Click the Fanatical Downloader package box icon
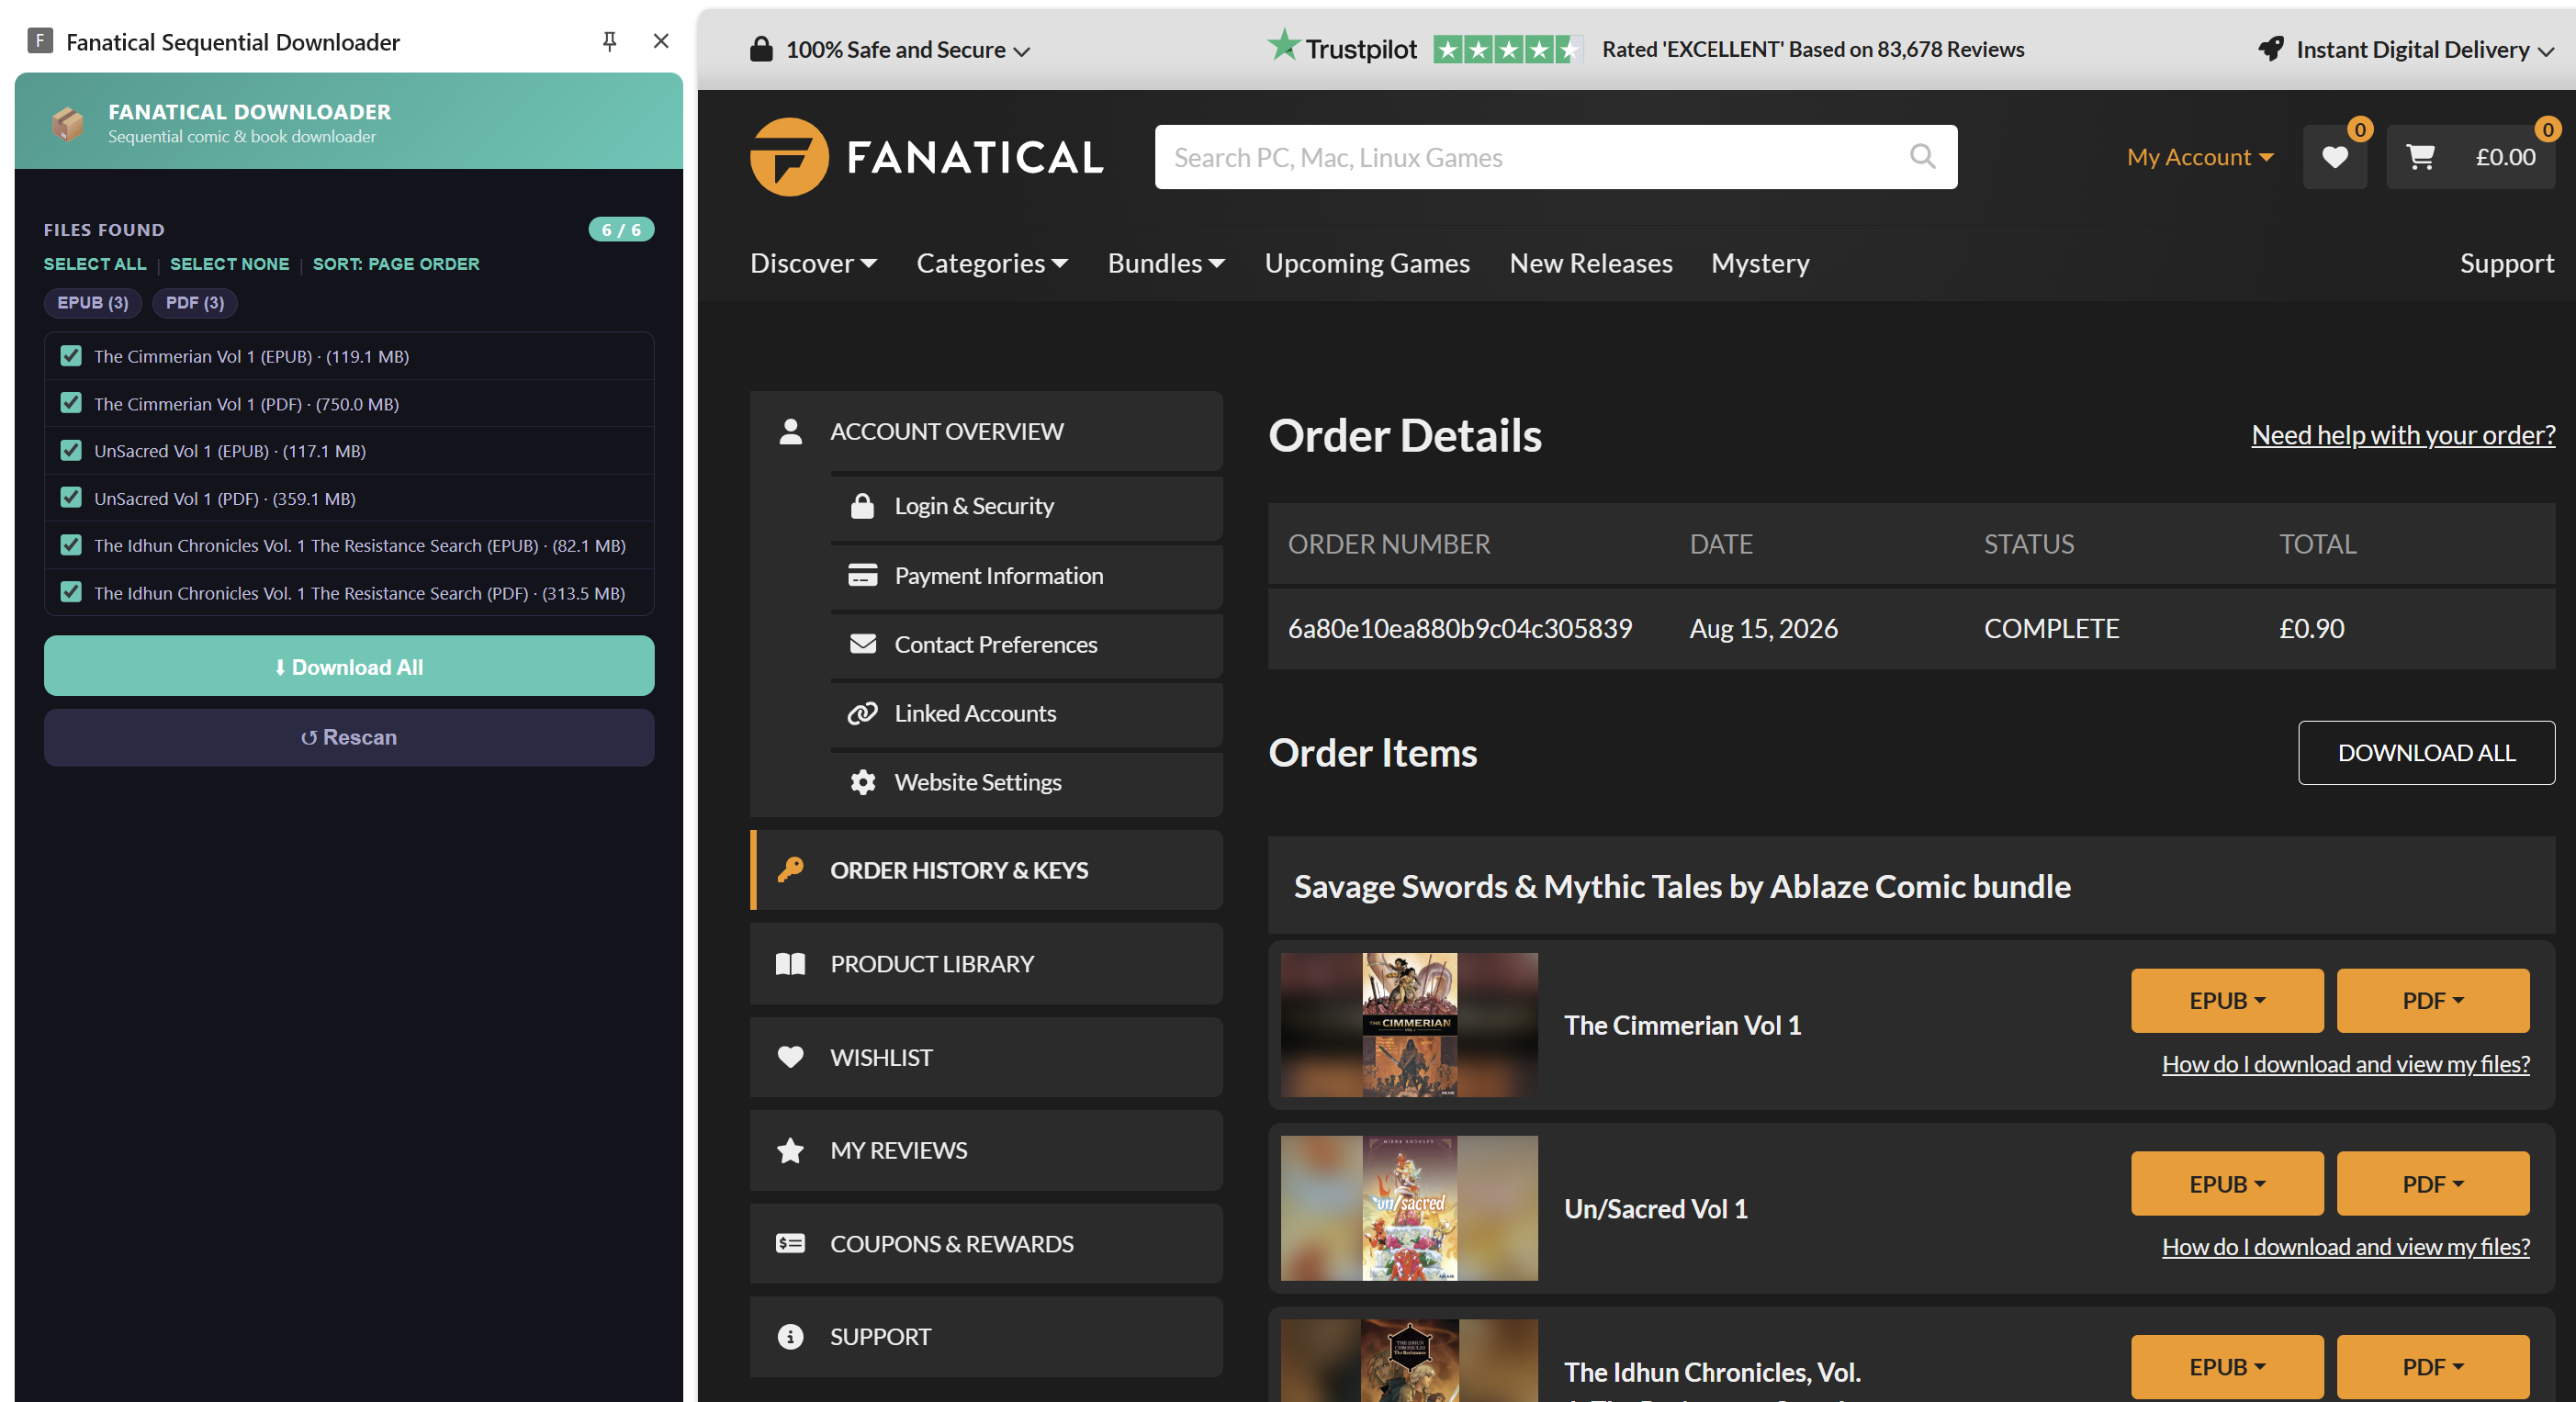 click(68, 123)
